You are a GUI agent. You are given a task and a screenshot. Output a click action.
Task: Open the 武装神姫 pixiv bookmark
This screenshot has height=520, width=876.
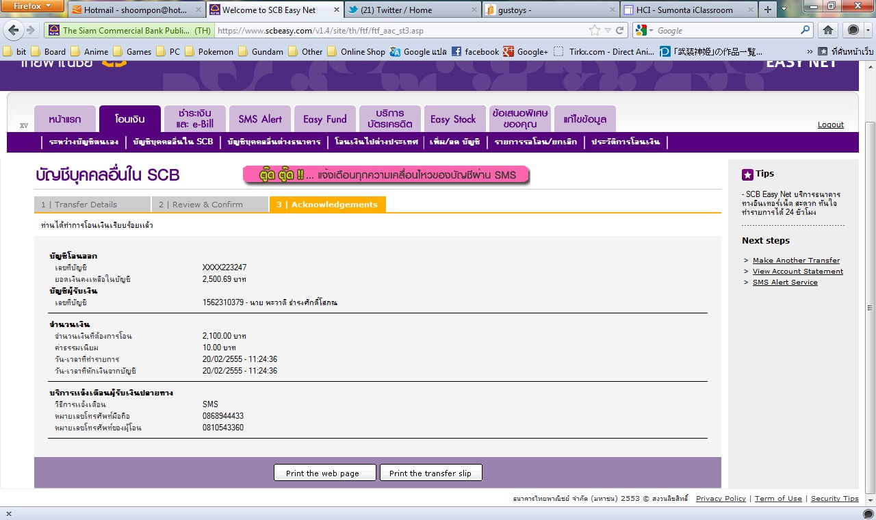[x=711, y=51]
